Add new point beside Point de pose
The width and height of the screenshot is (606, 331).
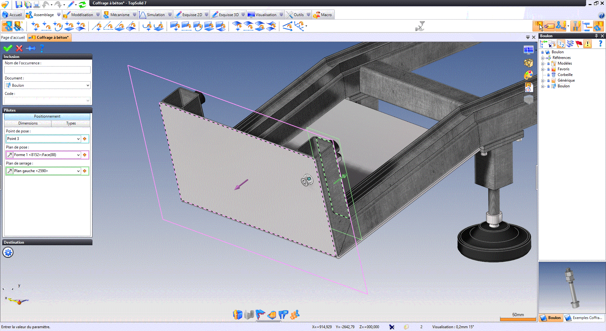85,139
